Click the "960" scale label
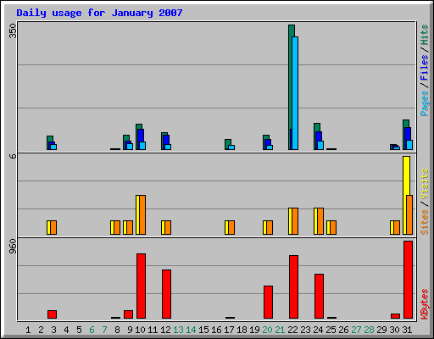 click(x=13, y=246)
